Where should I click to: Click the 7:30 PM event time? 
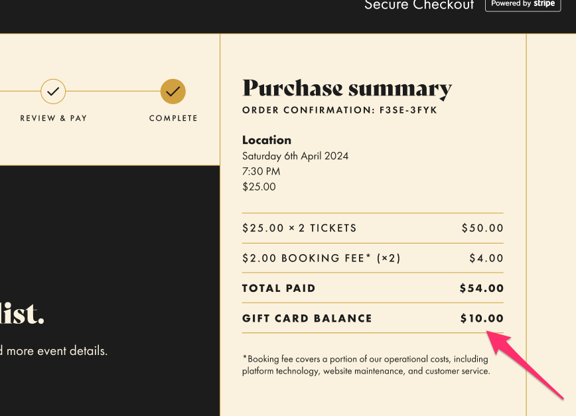click(261, 171)
